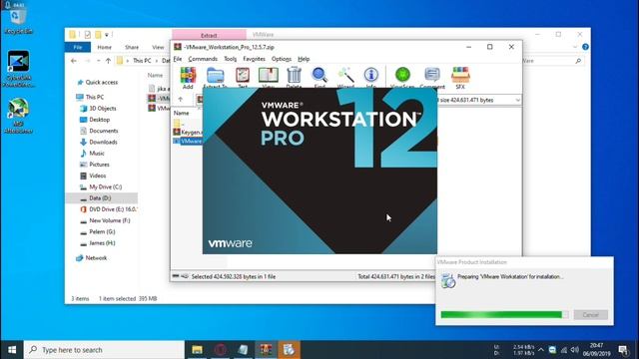Cancel the VMware installation preparation
Image resolution: width=639 pixels, height=359 pixels.
[x=590, y=315]
